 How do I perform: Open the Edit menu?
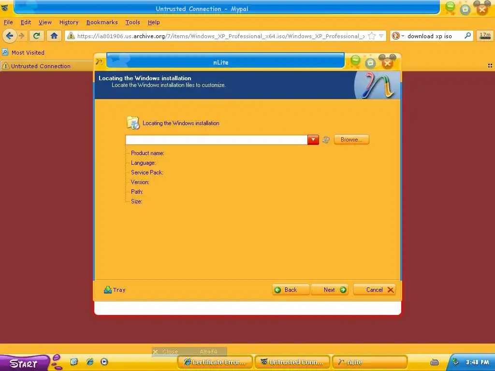[x=26, y=22]
